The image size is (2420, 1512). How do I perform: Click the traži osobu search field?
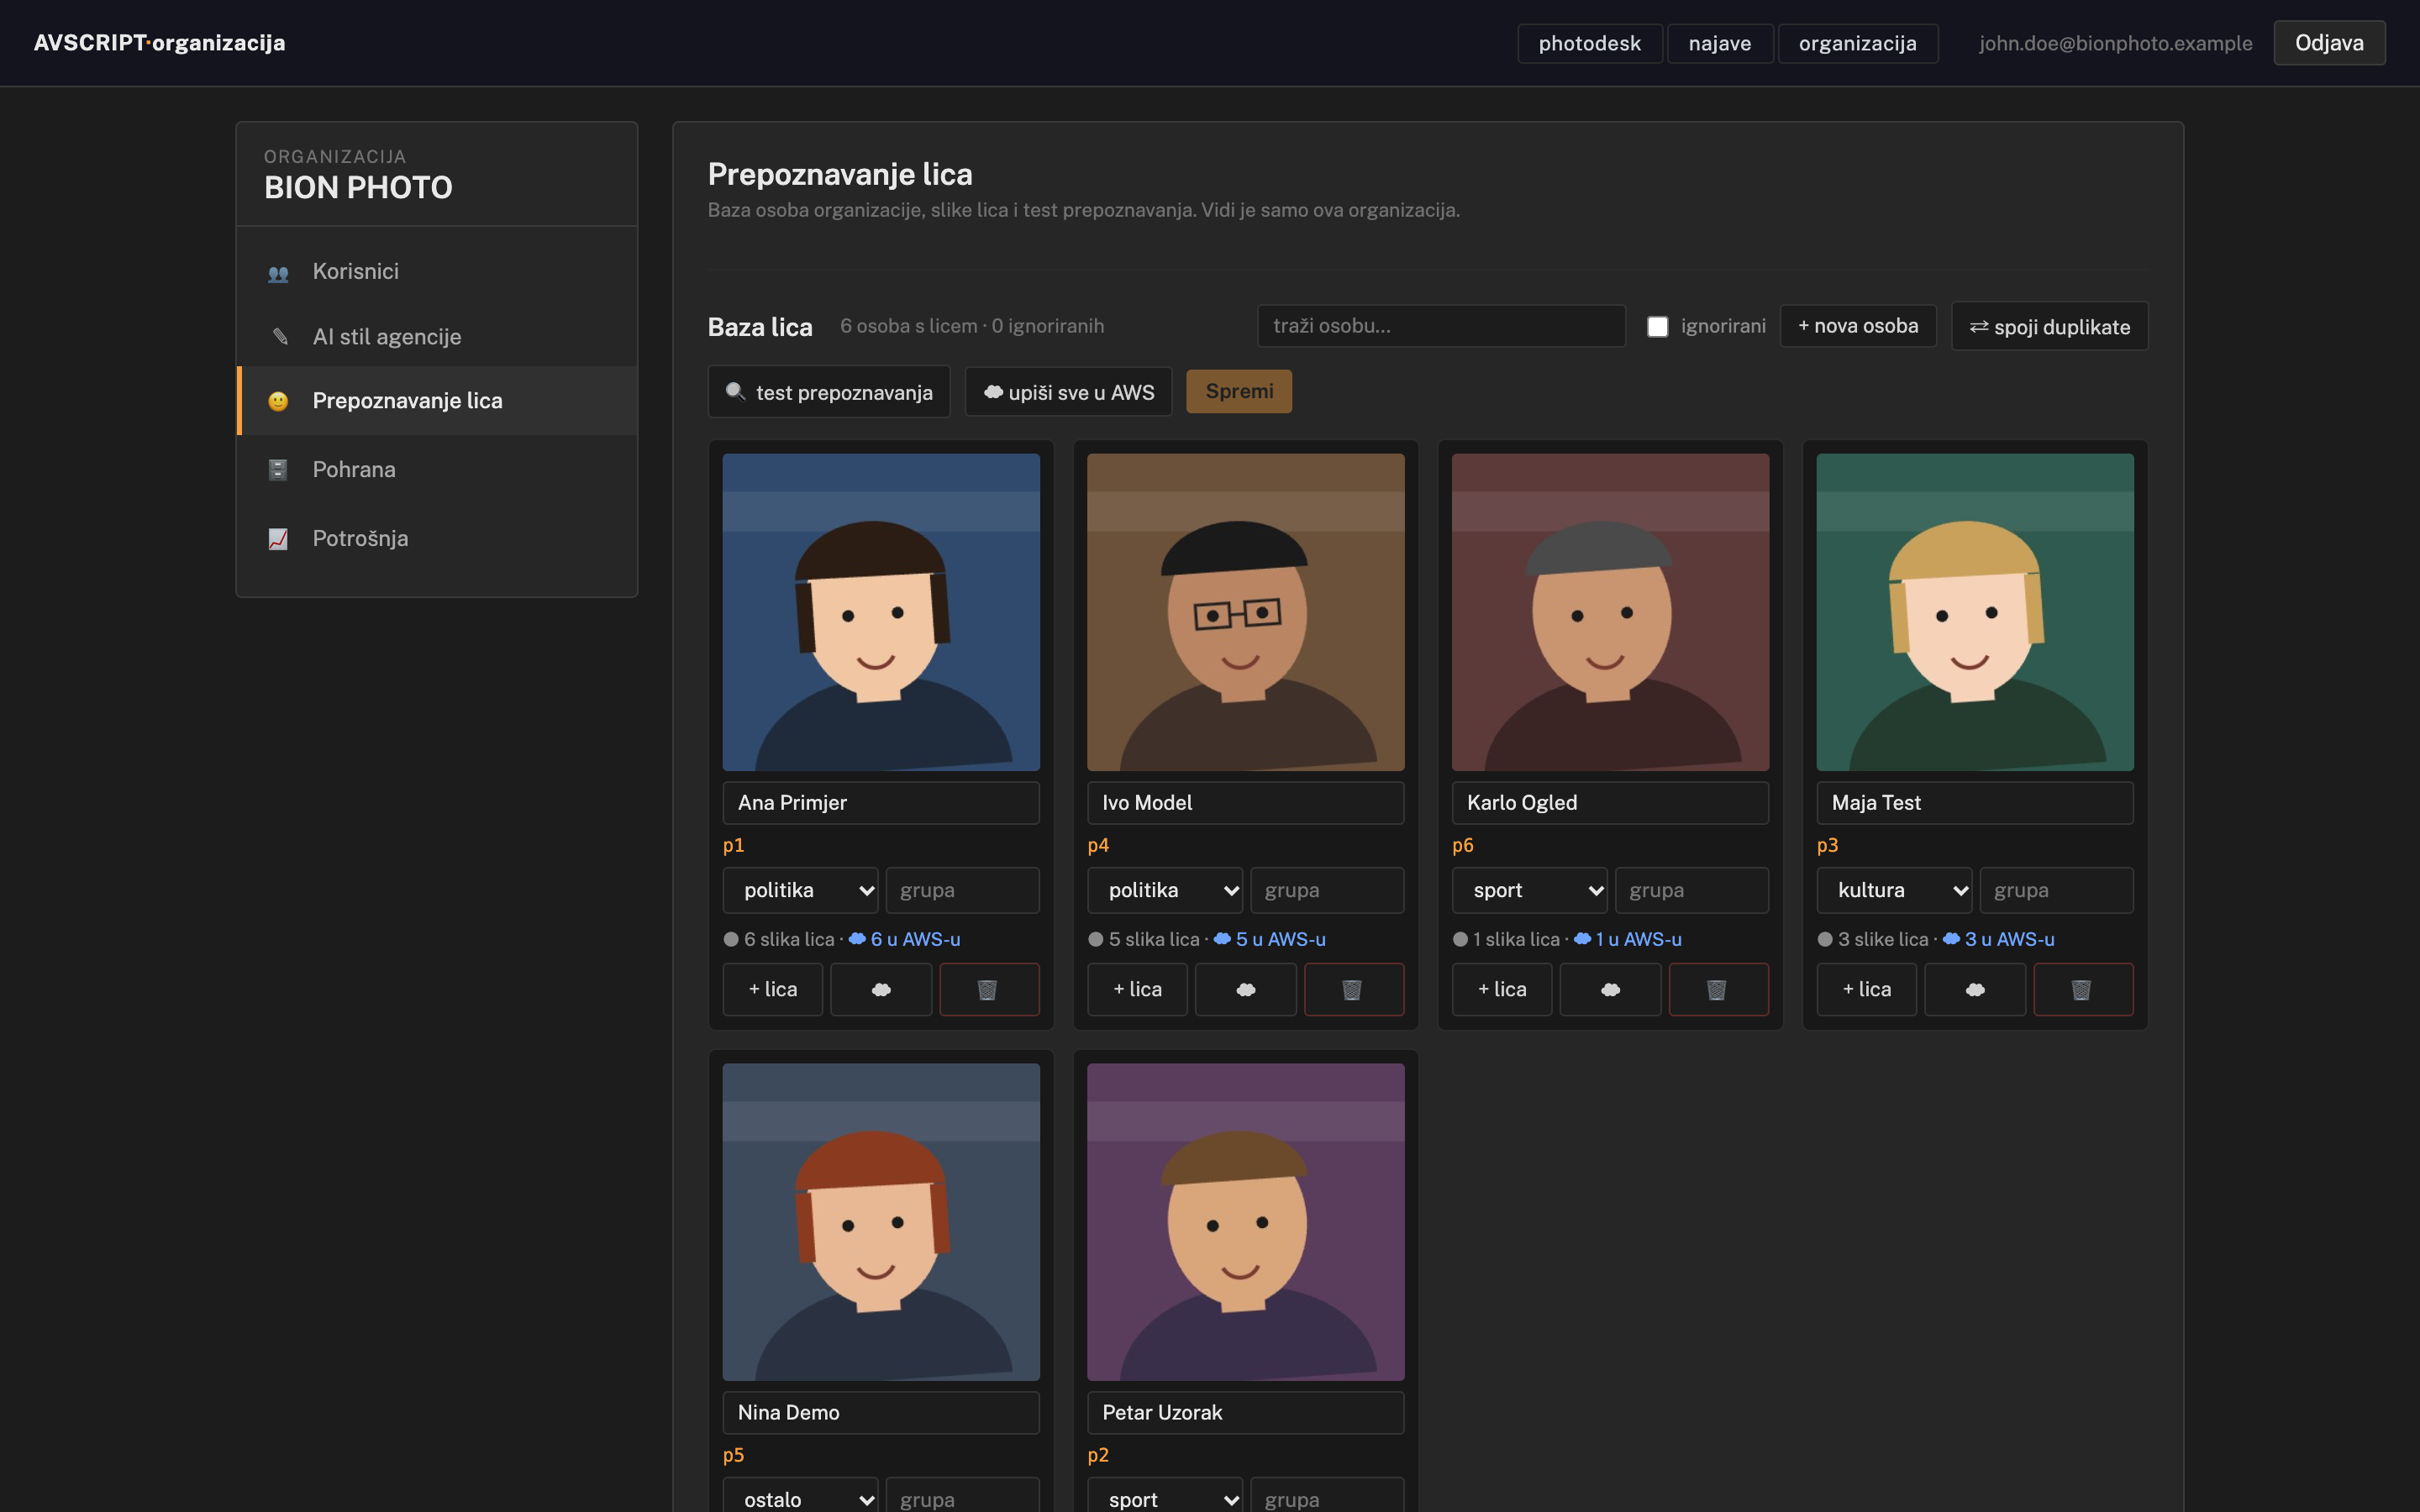coord(1441,326)
